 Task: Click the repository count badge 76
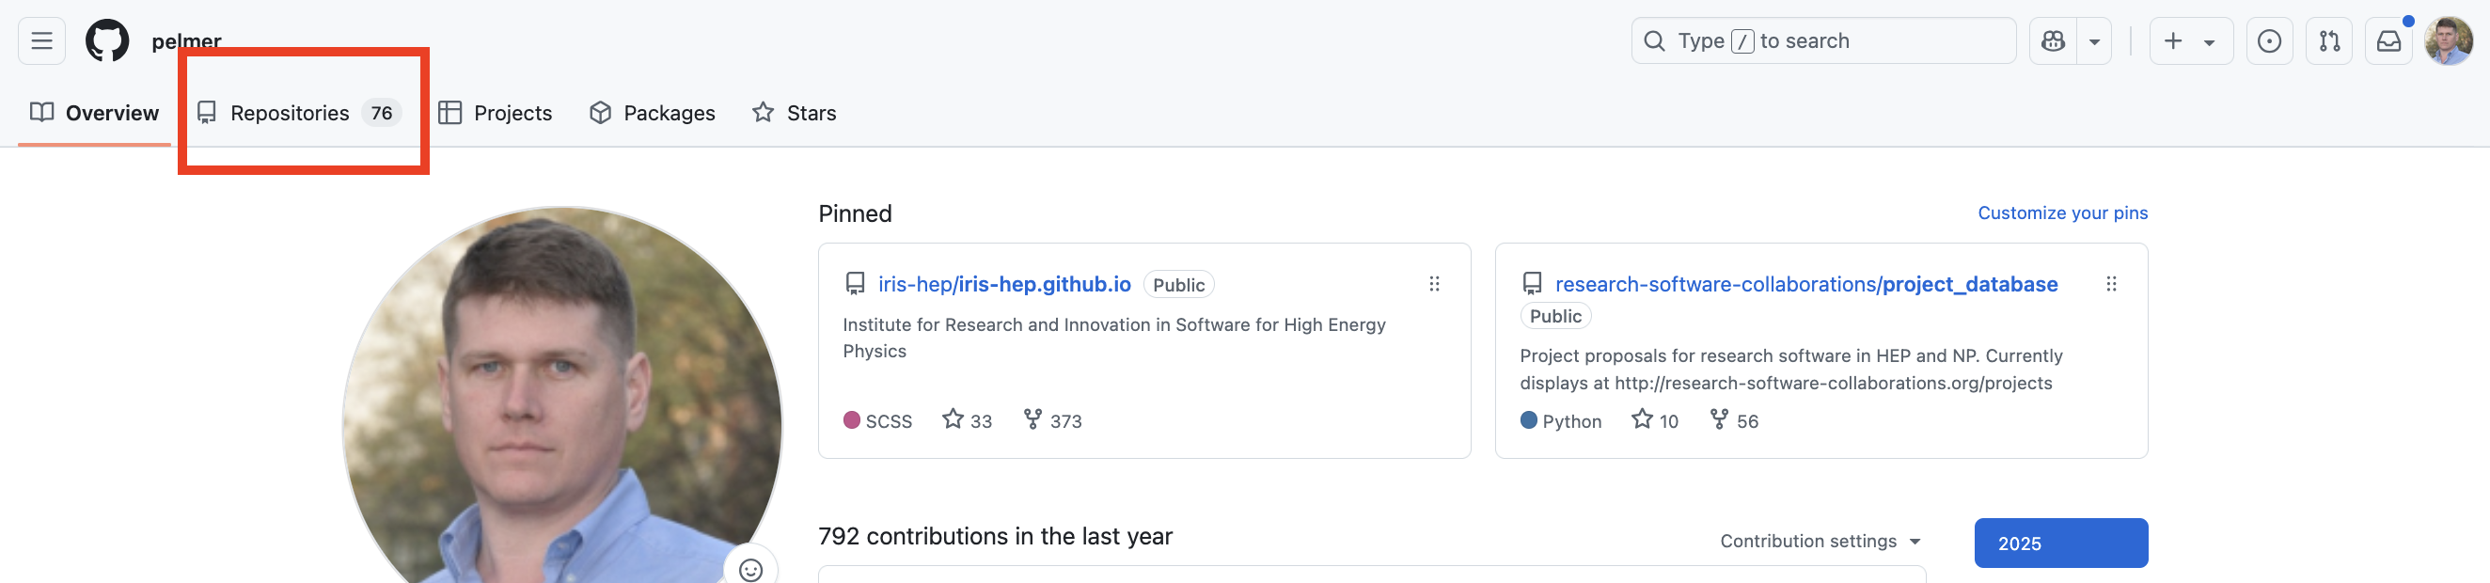point(382,113)
